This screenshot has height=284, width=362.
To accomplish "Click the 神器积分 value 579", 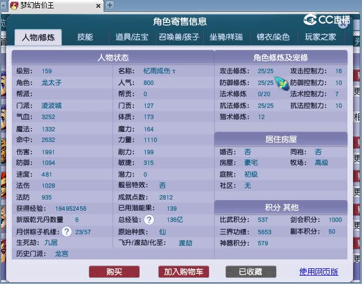I will click(263, 243).
